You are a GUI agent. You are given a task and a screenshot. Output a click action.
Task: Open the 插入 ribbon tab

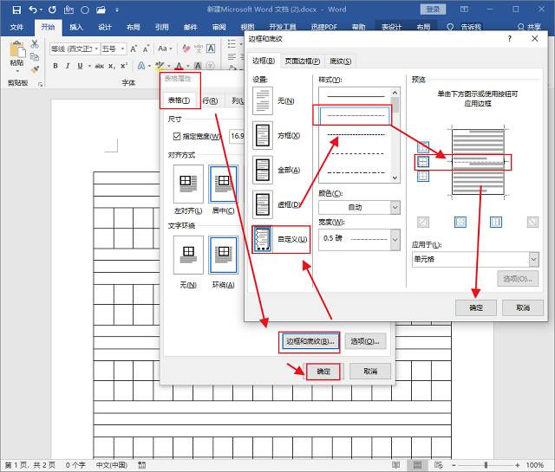coord(77,27)
